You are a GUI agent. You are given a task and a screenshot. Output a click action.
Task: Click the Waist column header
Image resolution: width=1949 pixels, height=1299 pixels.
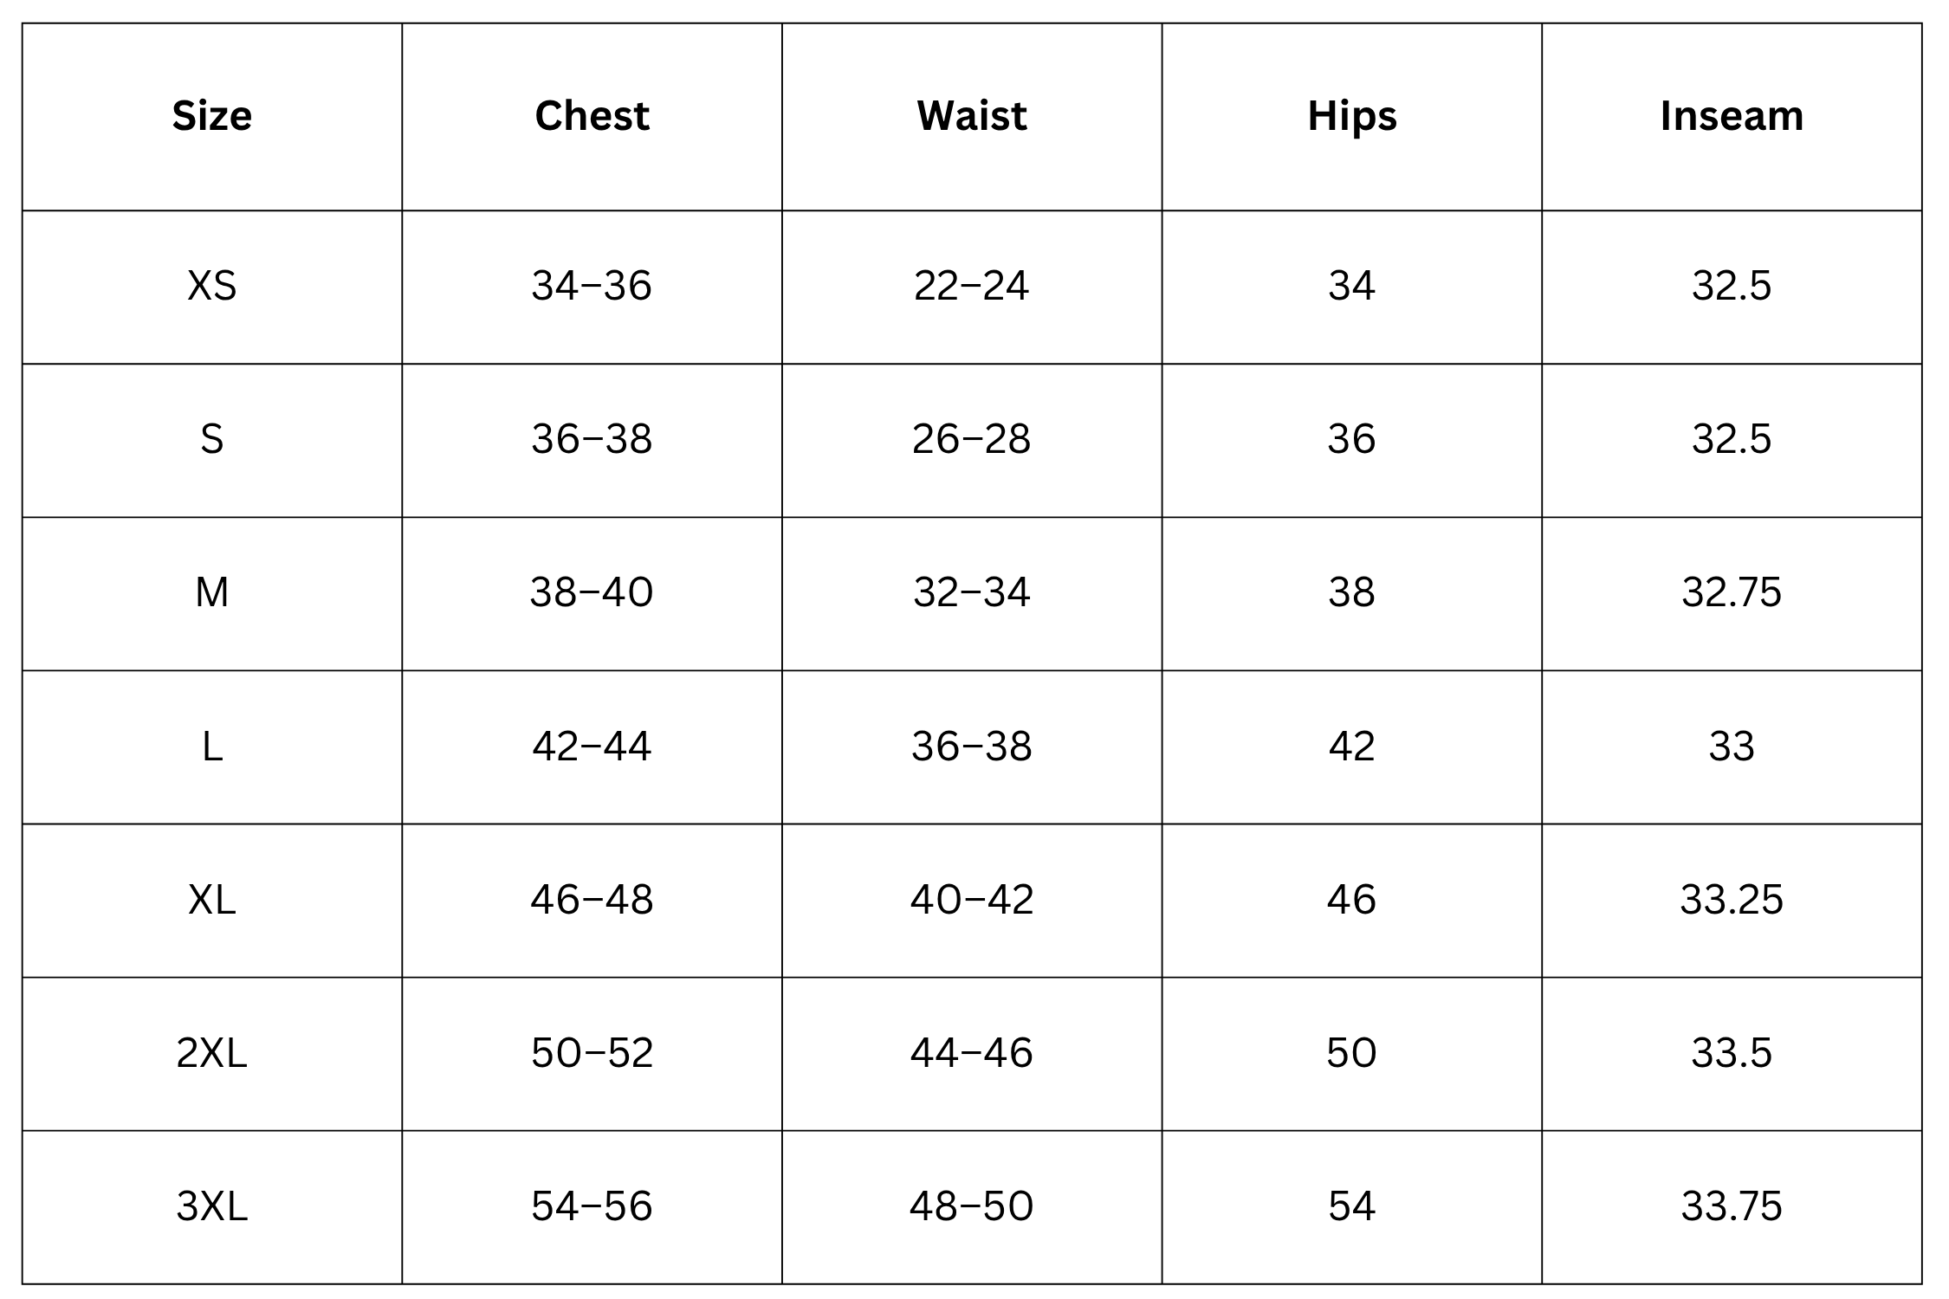(971, 116)
